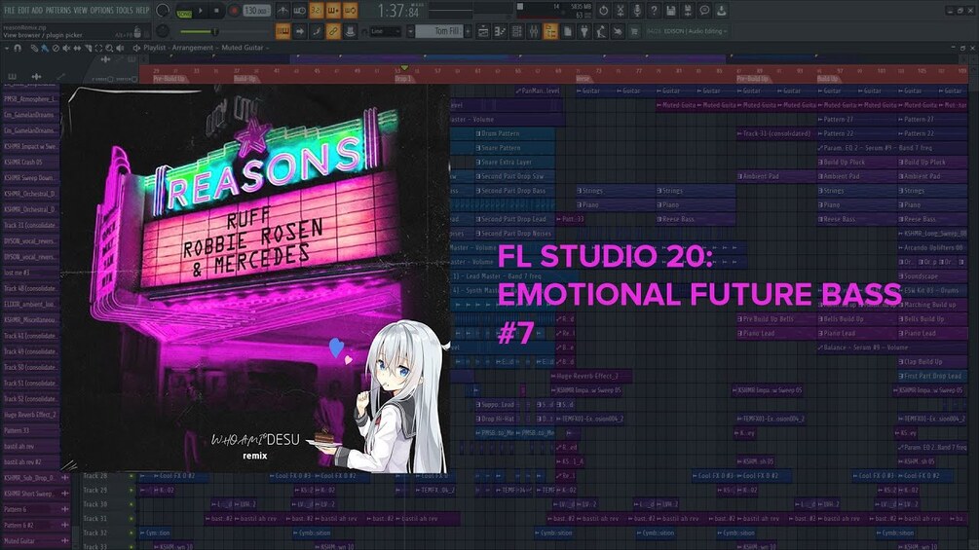Click the plus button next to Tom Fill
Viewport: 979px width, 550px height.
(x=468, y=31)
